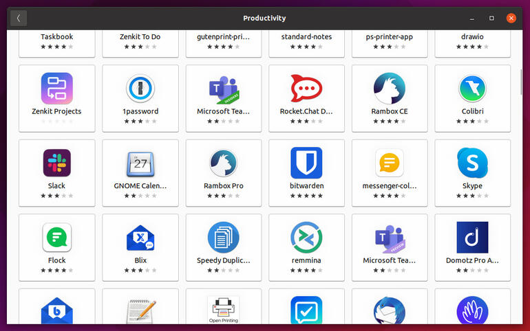530x331 pixels.
Task: Click the bitwarden shield icon
Action: (306, 163)
